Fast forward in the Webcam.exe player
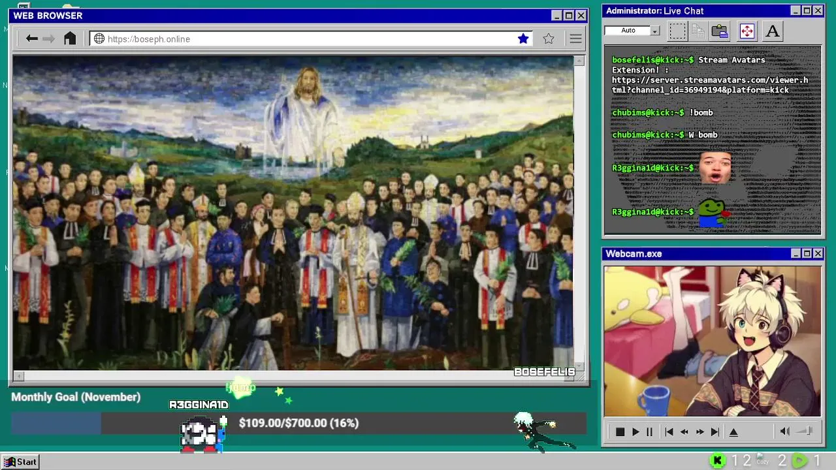The image size is (836, 470). (x=699, y=431)
